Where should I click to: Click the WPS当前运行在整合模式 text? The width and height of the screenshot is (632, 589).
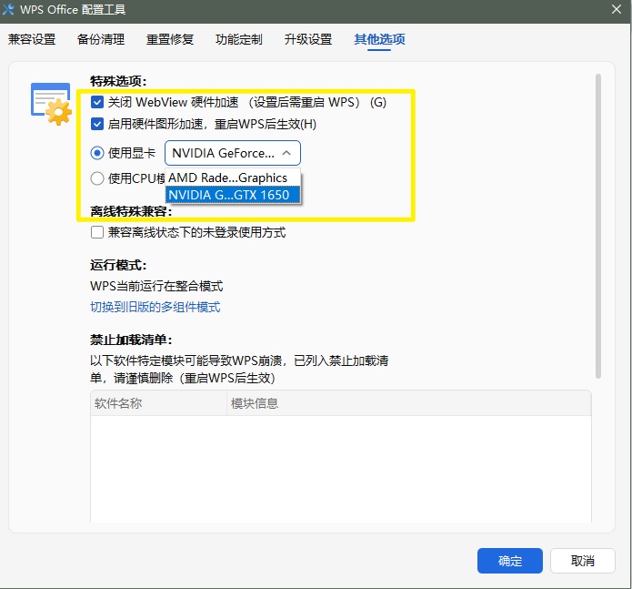(x=156, y=286)
